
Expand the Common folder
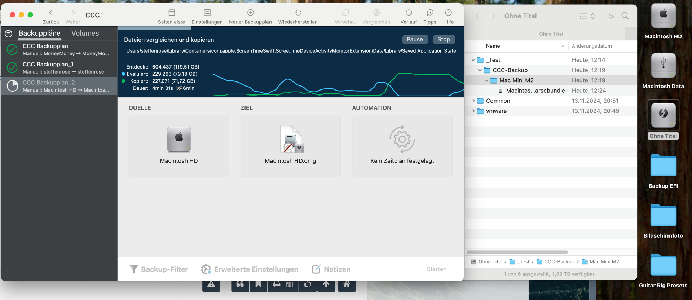473,101
